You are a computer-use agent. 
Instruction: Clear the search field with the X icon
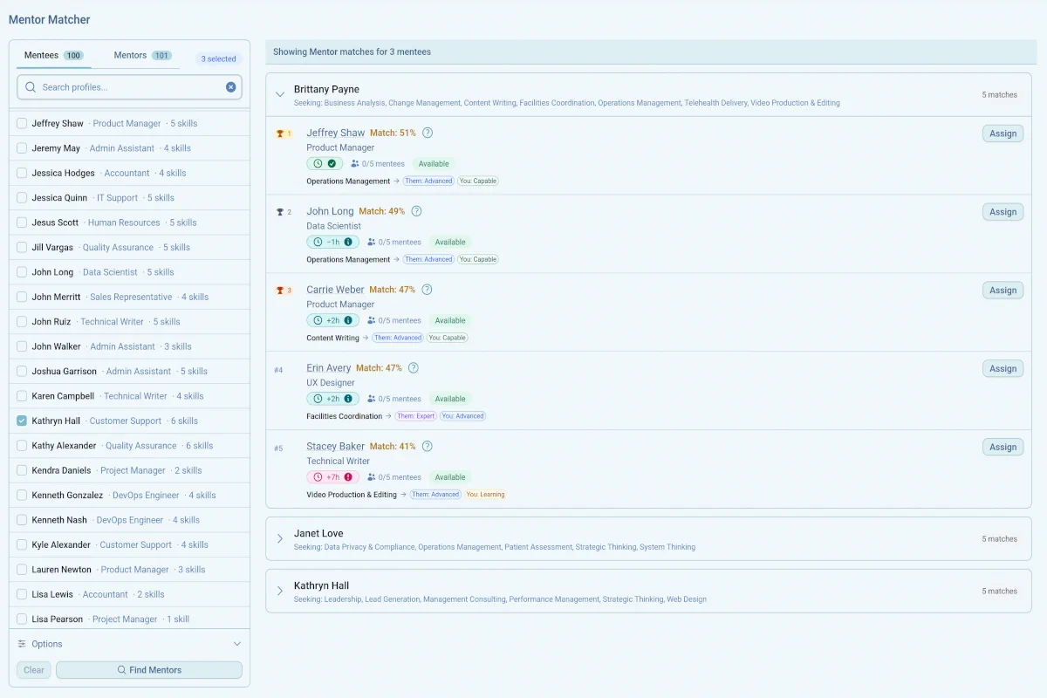pyautogui.click(x=231, y=87)
